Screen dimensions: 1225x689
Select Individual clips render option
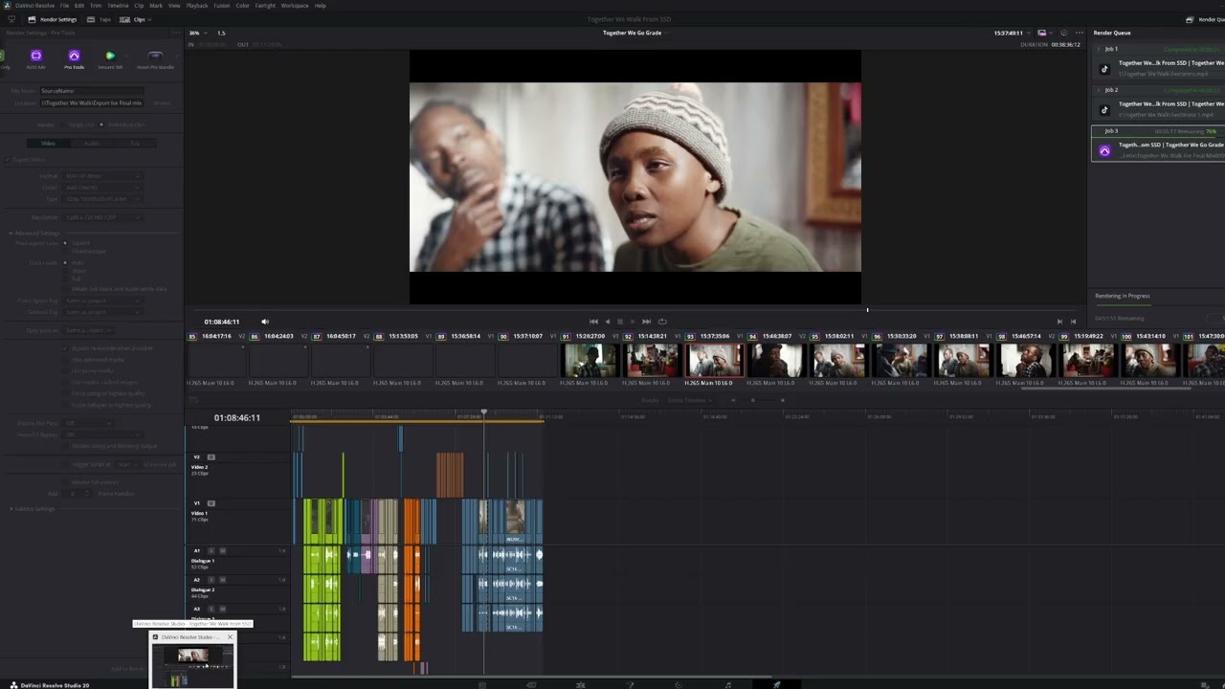pyautogui.click(x=103, y=124)
